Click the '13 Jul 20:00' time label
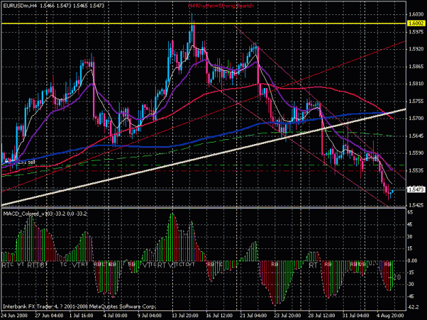 click(x=184, y=316)
